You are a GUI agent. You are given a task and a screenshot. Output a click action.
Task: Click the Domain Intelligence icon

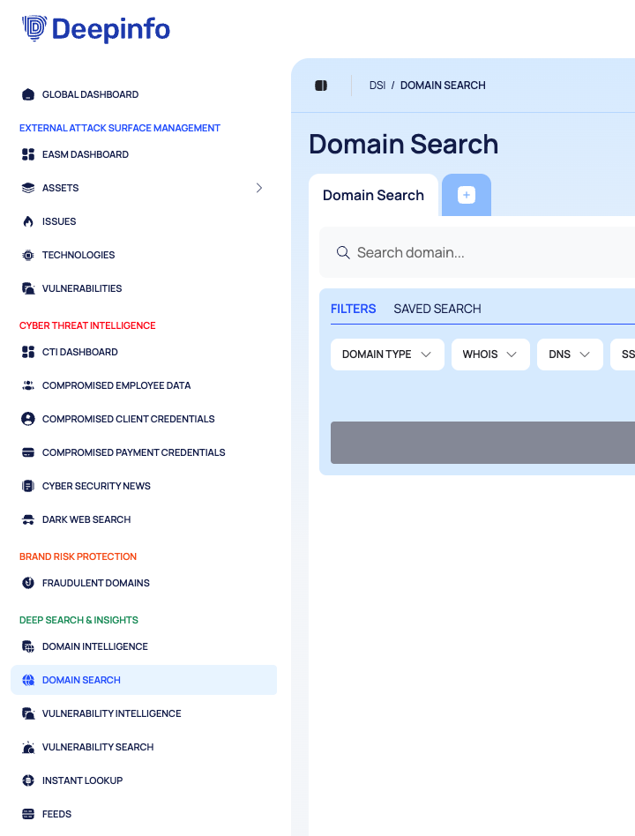28,646
